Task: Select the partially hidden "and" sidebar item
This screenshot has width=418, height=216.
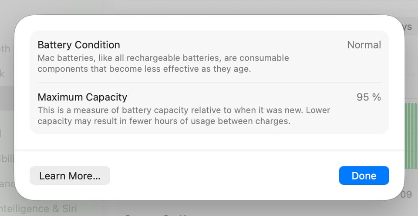Action: click(x=7, y=183)
